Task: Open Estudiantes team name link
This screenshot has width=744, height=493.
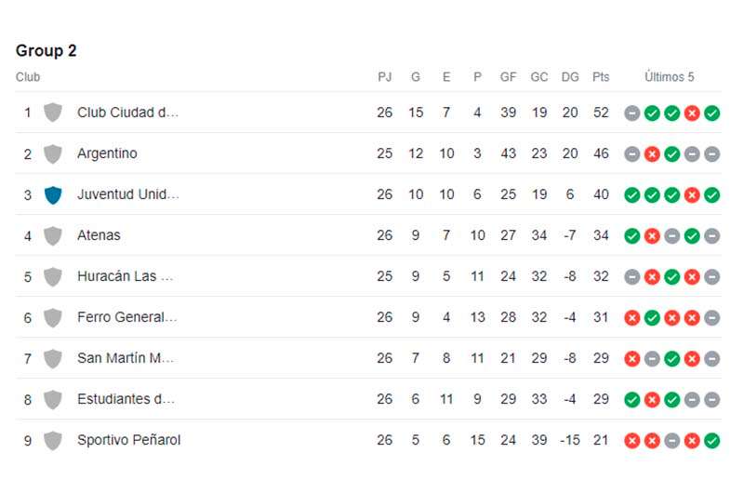Action: point(126,399)
